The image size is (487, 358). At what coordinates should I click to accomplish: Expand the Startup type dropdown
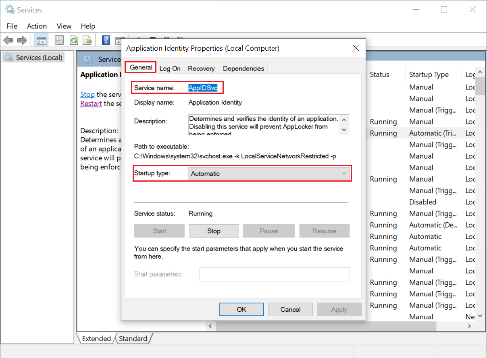(x=268, y=174)
